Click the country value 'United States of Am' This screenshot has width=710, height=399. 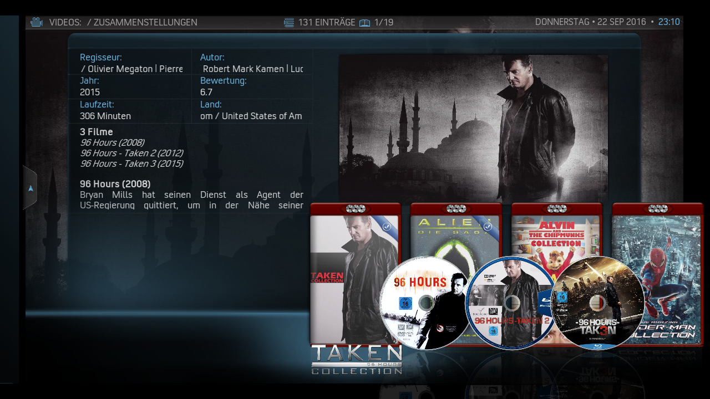coord(262,116)
